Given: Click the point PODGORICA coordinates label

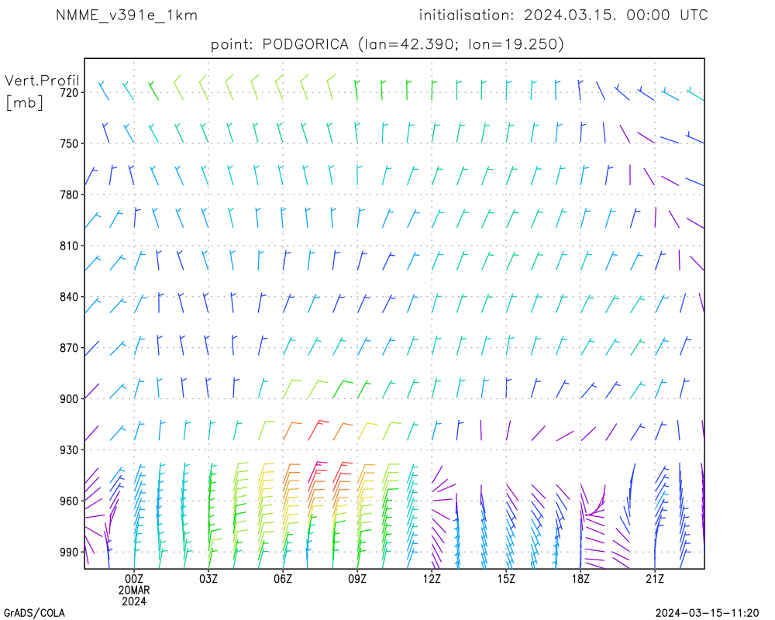Looking at the screenshot, I should [387, 44].
